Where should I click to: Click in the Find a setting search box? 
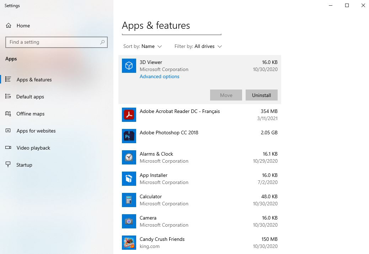pyautogui.click(x=57, y=42)
